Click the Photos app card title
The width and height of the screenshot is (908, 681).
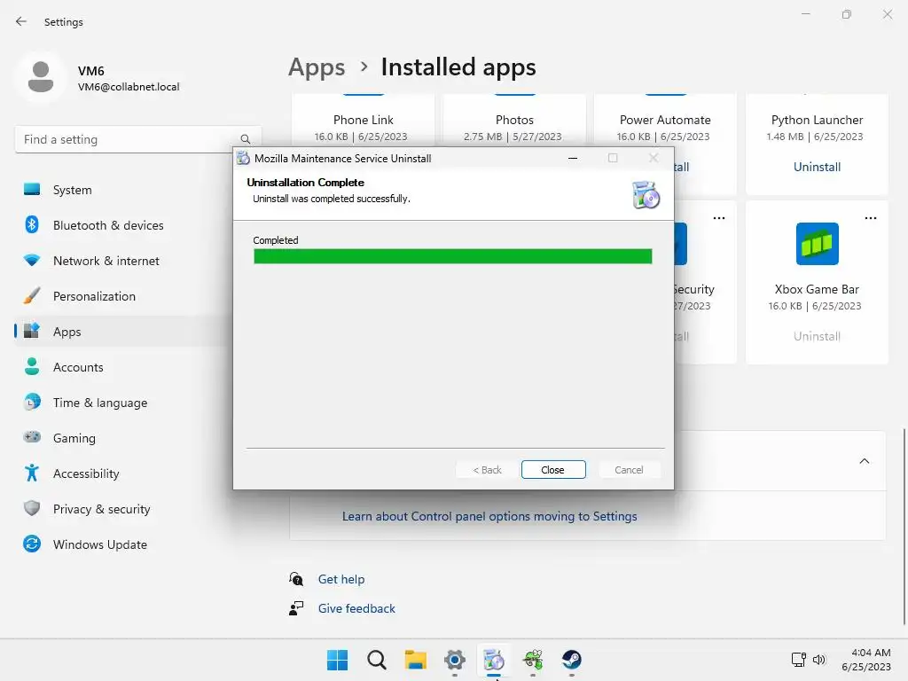514,120
